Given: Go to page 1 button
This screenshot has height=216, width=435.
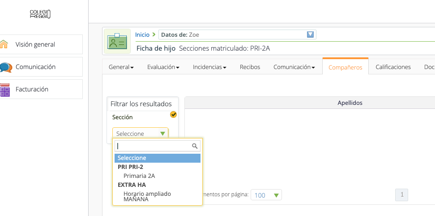Looking at the screenshot, I should pyautogui.click(x=401, y=194).
